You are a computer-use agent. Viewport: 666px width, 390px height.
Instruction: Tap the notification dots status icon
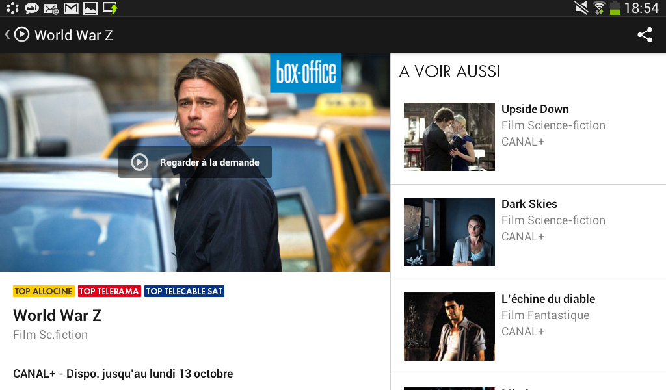(x=13, y=8)
